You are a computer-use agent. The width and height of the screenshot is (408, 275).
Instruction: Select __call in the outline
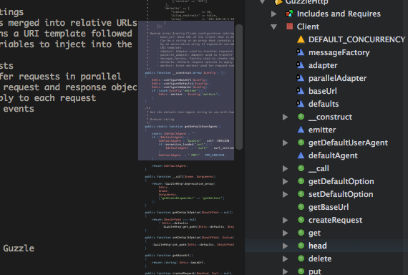319,168
